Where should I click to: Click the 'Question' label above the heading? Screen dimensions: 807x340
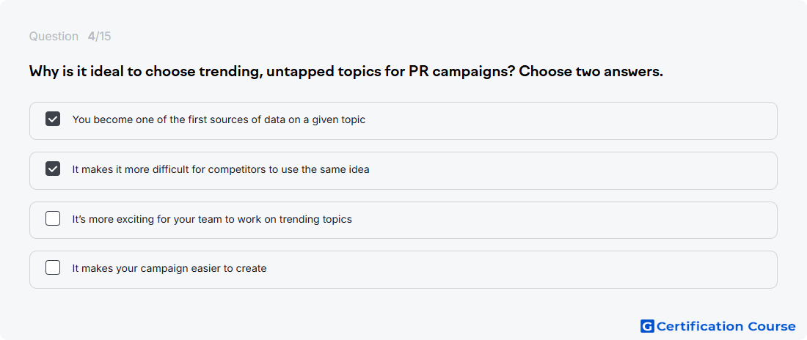pos(54,37)
